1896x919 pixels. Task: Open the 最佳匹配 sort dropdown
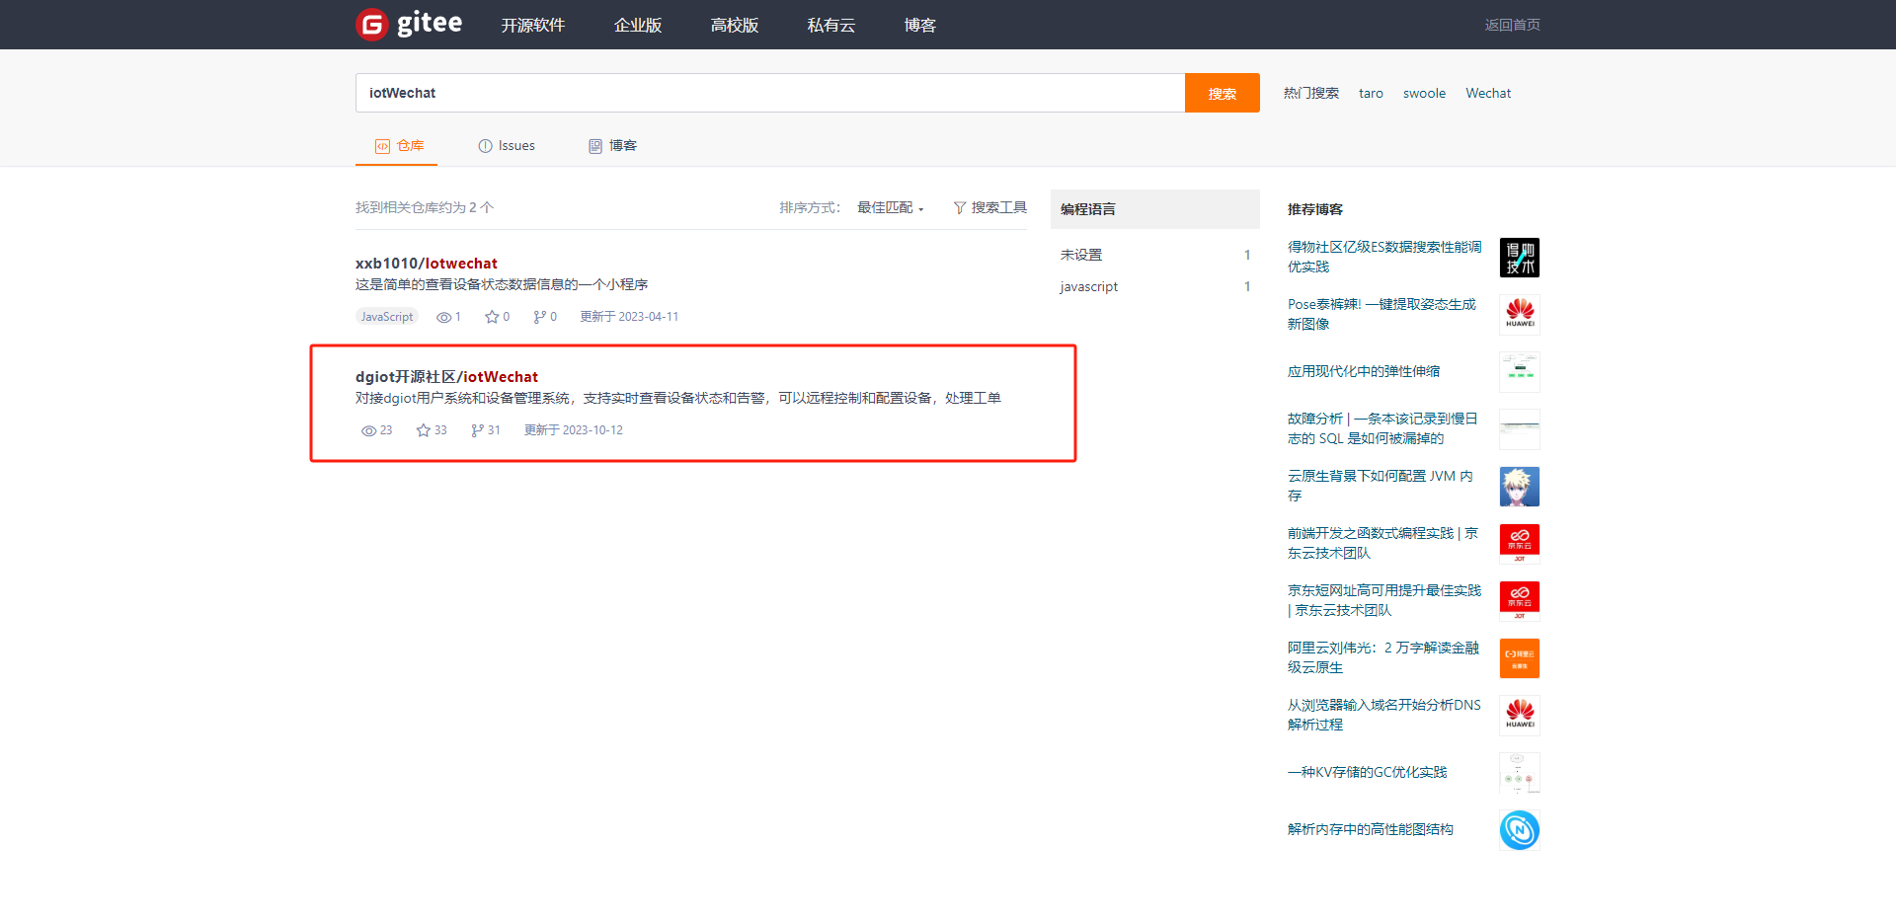(x=890, y=207)
